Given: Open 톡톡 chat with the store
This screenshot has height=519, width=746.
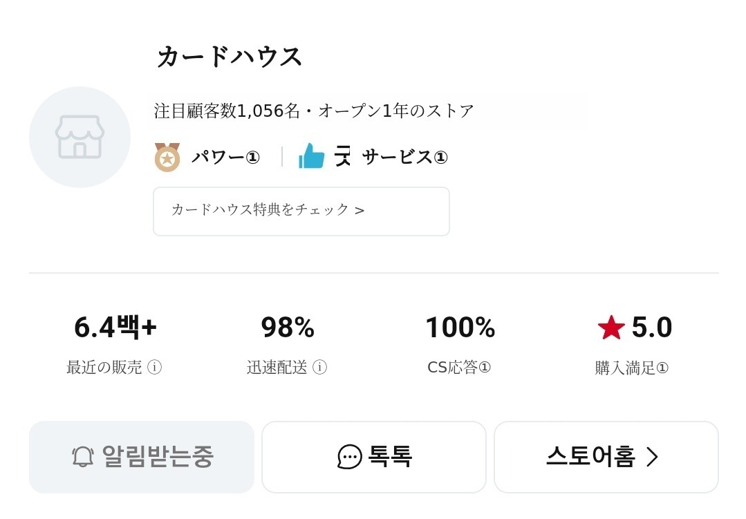Looking at the screenshot, I should tap(374, 457).
